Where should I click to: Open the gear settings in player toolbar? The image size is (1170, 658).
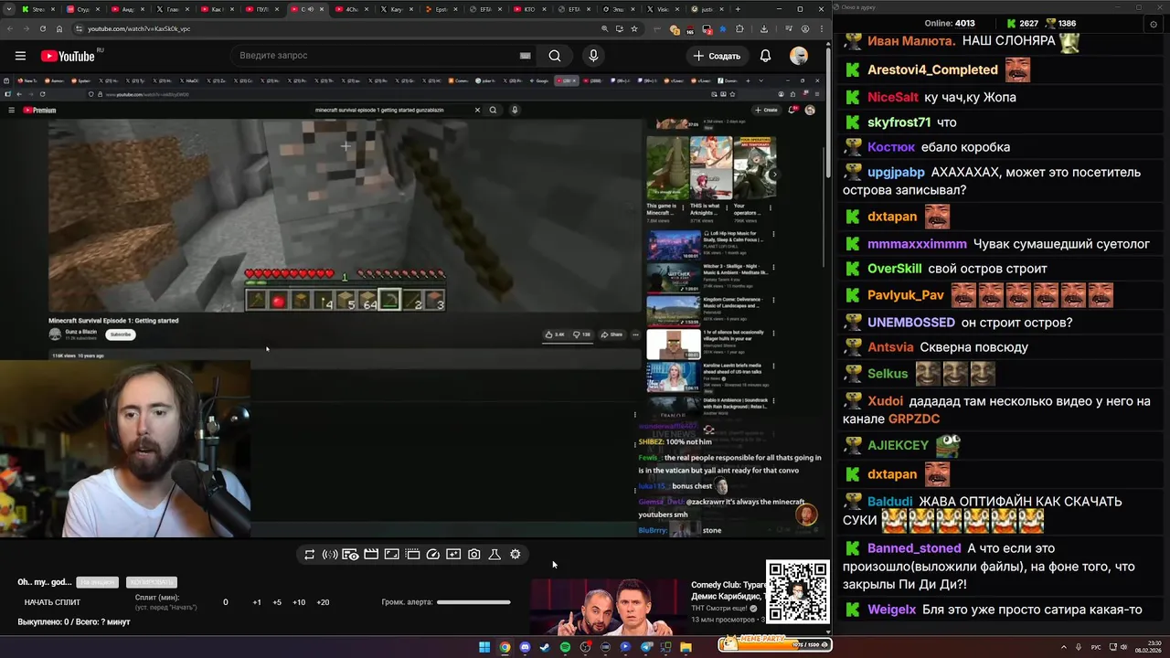click(x=516, y=555)
